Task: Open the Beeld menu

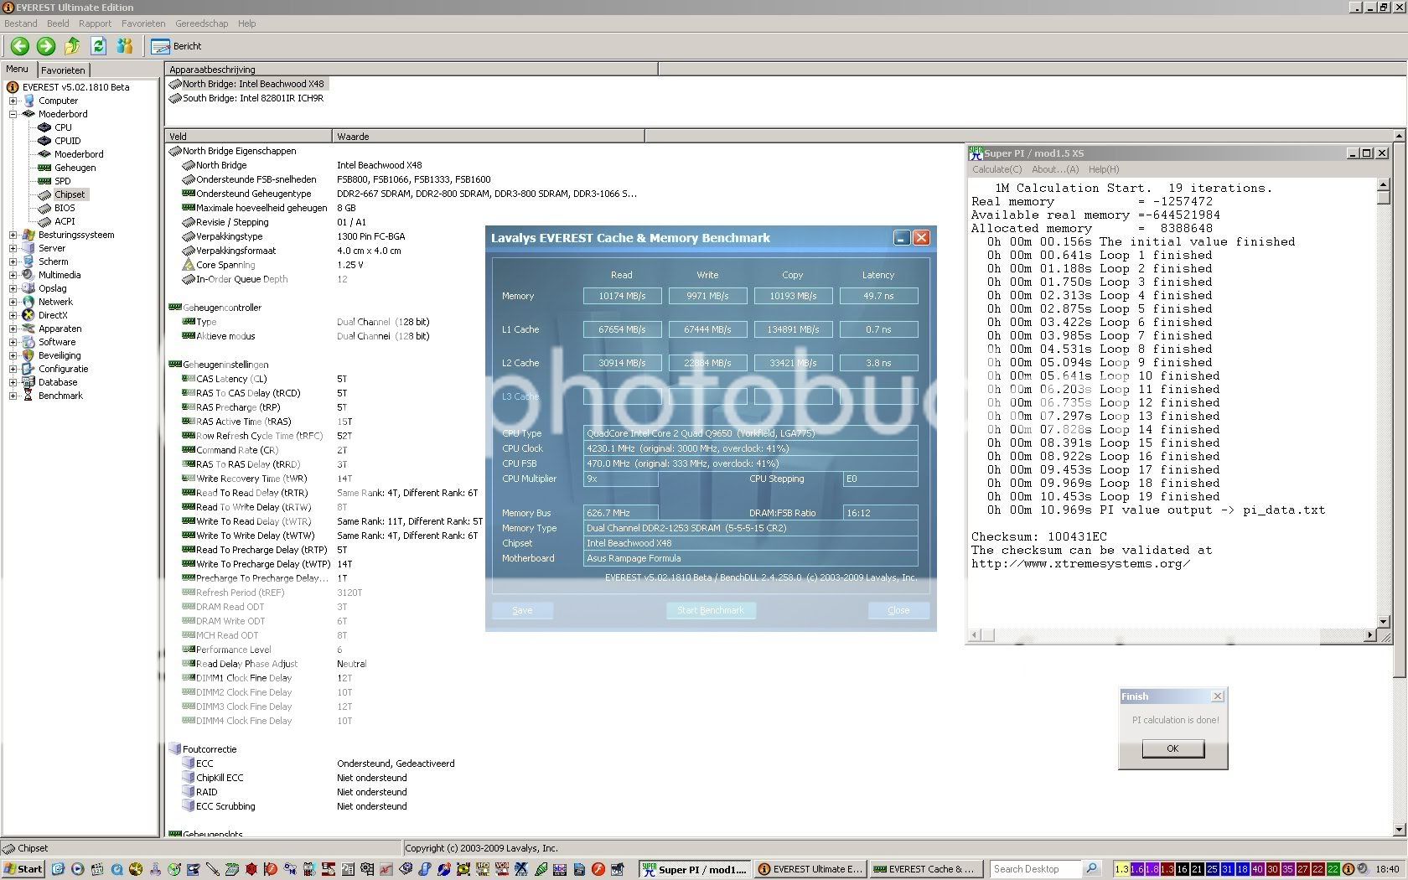Action: [58, 23]
